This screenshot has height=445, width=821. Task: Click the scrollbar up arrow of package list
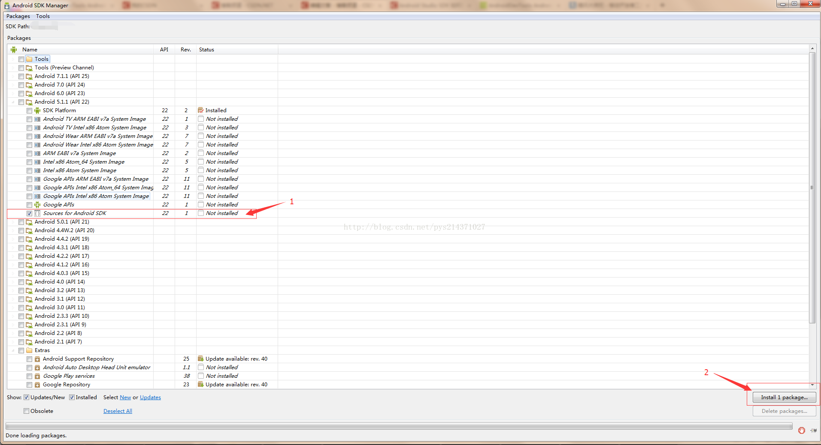(812, 48)
